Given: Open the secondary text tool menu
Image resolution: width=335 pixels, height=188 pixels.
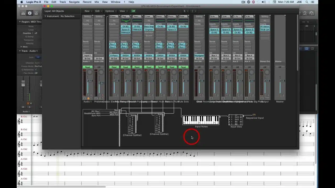Looking at the screenshot, I should 193,11.
